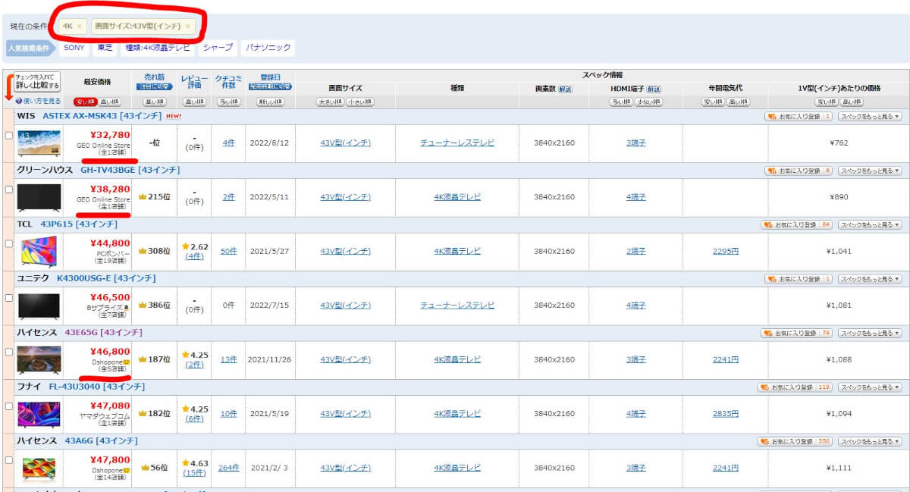910x492 pixels.
Task: Add TCL 43P615 to お気に入り登録
Action: click(796, 225)
